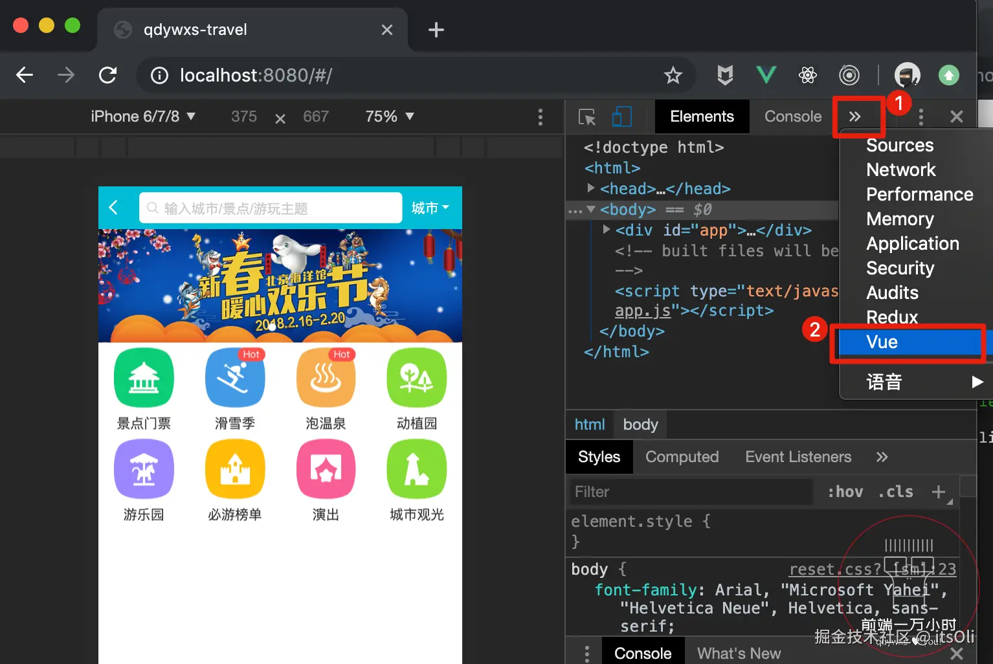Toggle .cls class editor
The height and width of the screenshot is (664, 993).
896,492
